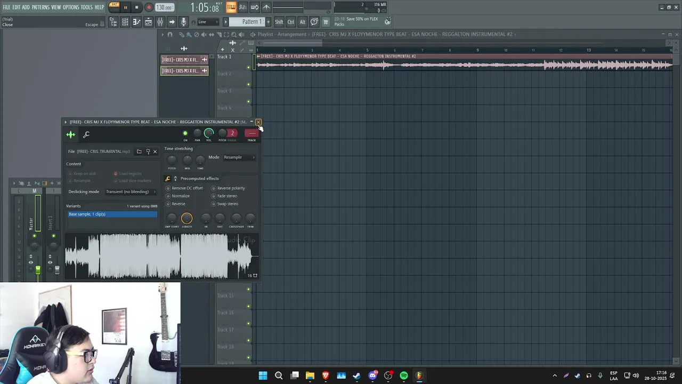Open Spotify from the Windows taskbar
682x384 pixels.
click(x=404, y=375)
